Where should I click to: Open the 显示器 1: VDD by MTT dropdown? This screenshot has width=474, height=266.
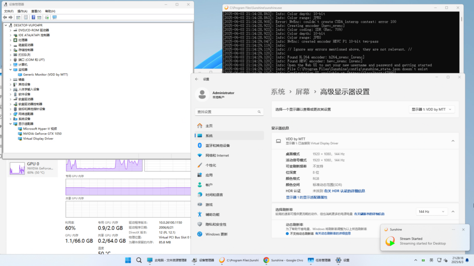click(x=432, y=109)
